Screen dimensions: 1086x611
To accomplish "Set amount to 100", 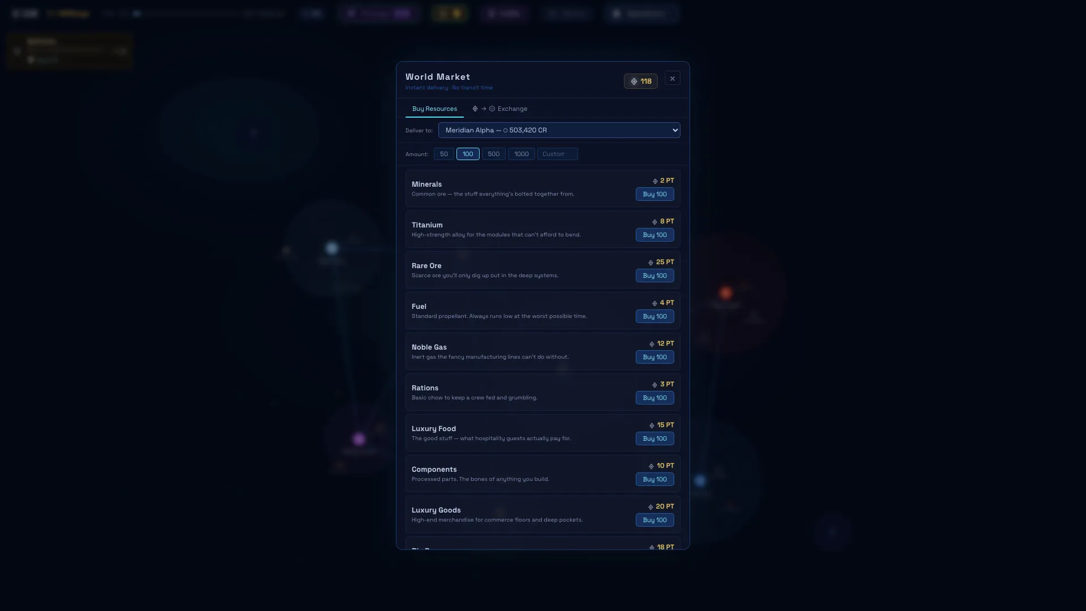I will point(468,154).
